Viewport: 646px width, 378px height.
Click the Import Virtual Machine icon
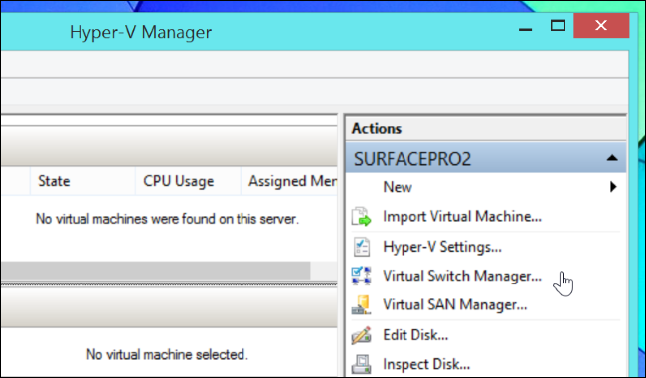pyautogui.click(x=361, y=217)
